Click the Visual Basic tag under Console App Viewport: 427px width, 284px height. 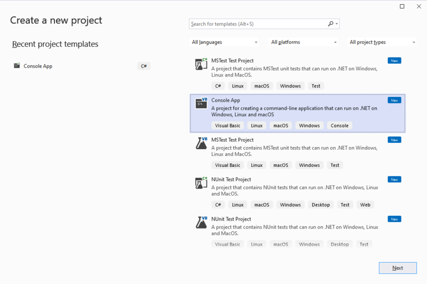227,126
